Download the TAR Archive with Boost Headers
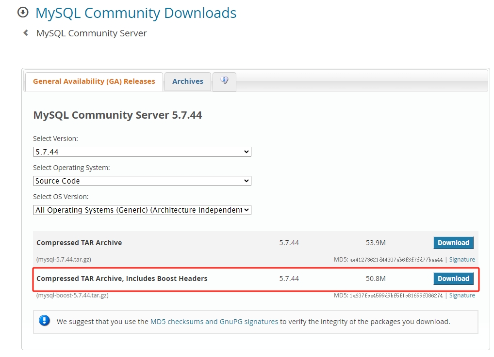 click(x=453, y=279)
